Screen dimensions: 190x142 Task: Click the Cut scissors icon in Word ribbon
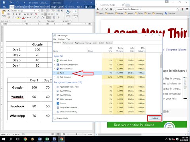tap(9, 11)
